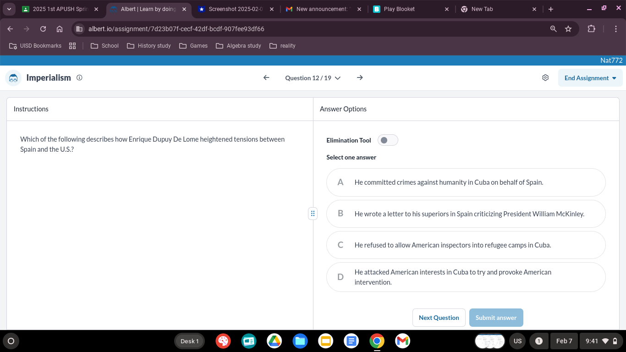Viewport: 626px width, 352px height.
Task: Open Google Slides from the shelf
Action: 326,341
